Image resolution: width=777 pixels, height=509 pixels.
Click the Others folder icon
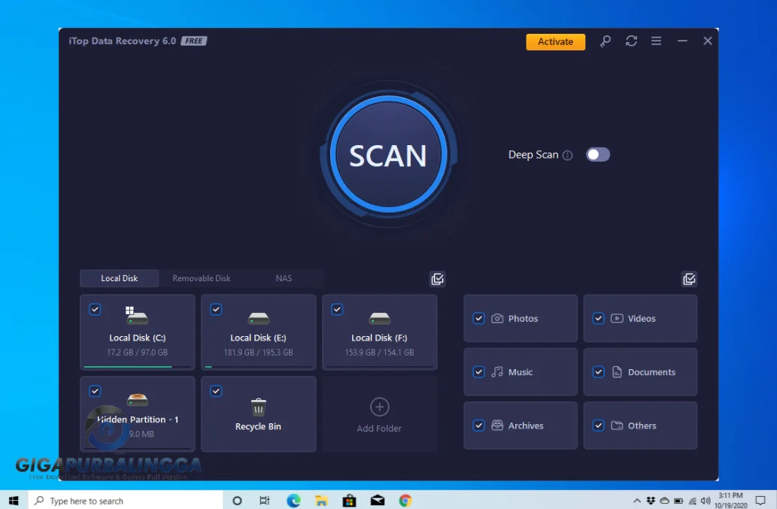tap(617, 426)
